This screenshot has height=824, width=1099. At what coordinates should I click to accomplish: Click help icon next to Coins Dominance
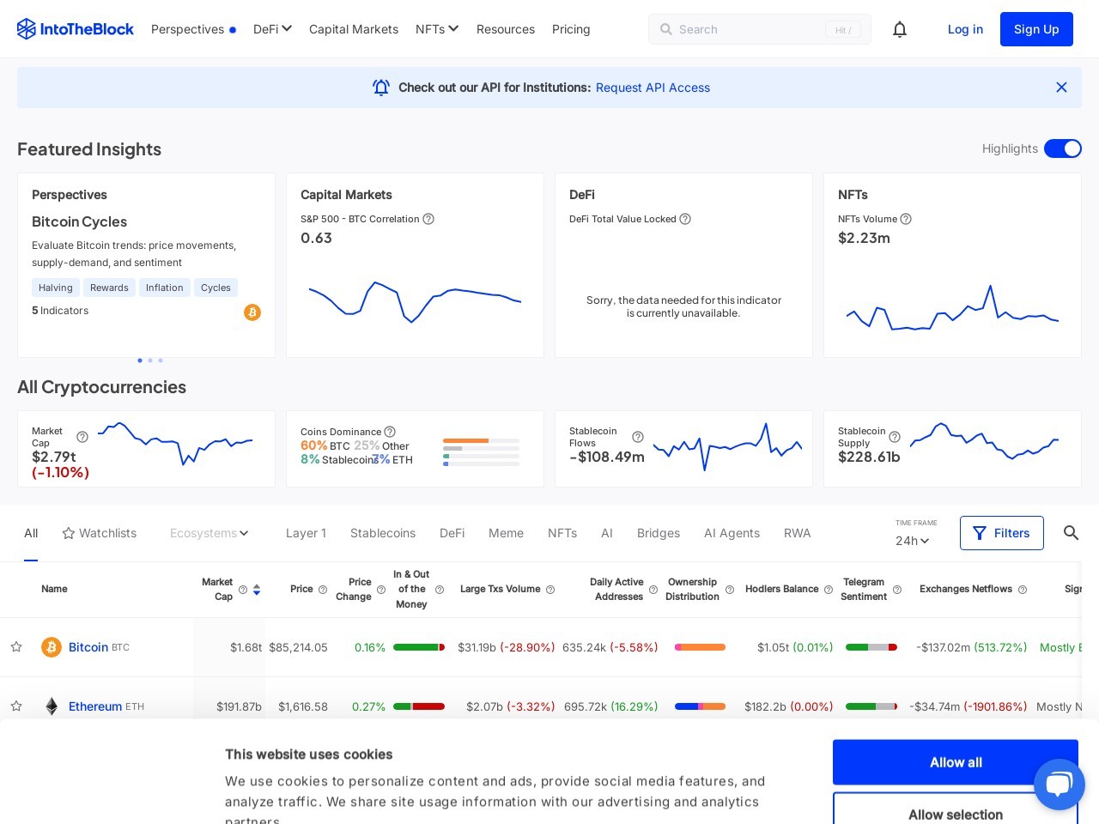[390, 432]
